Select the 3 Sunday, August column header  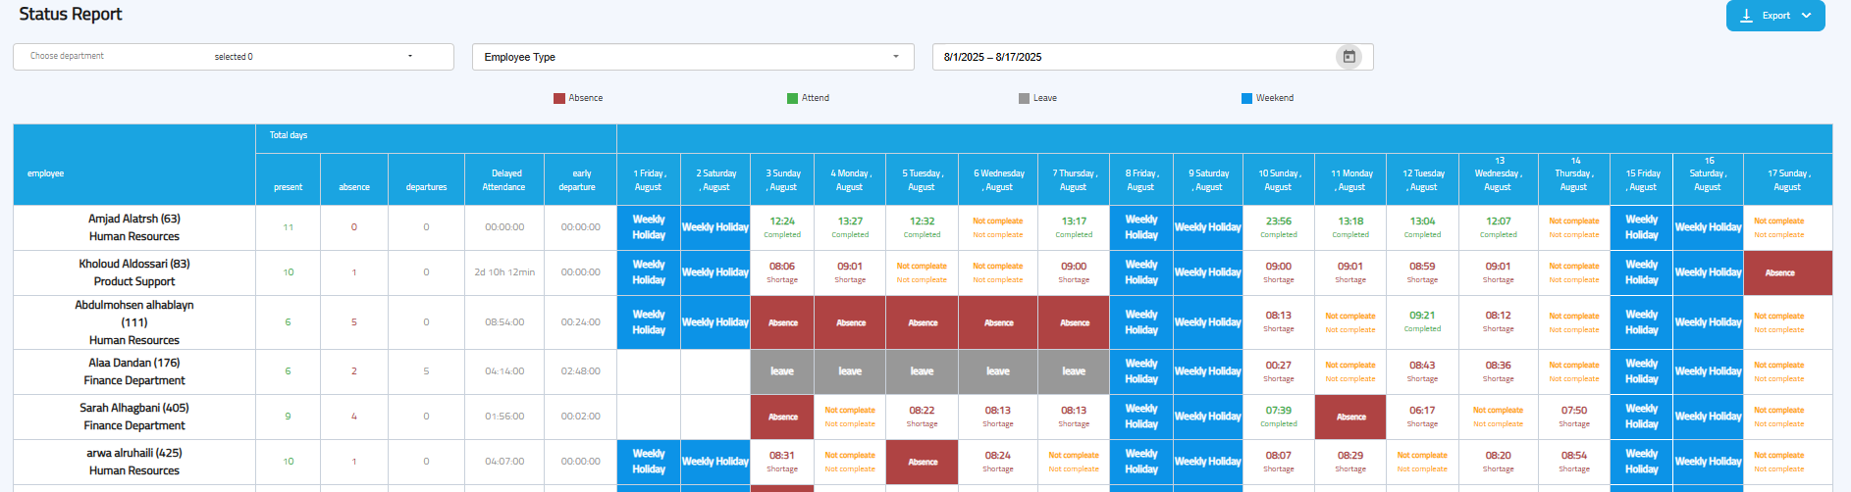782,179
